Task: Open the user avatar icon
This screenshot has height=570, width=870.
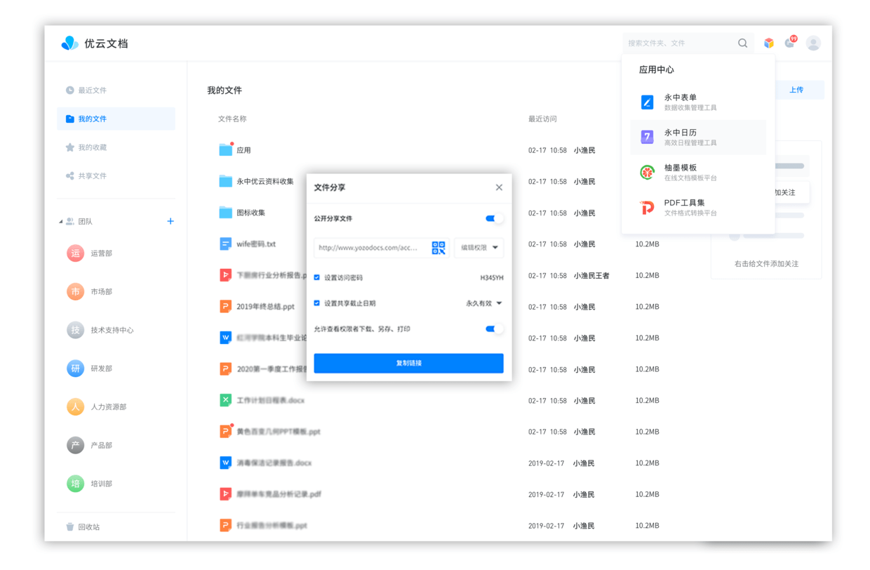Action: (813, 43)
